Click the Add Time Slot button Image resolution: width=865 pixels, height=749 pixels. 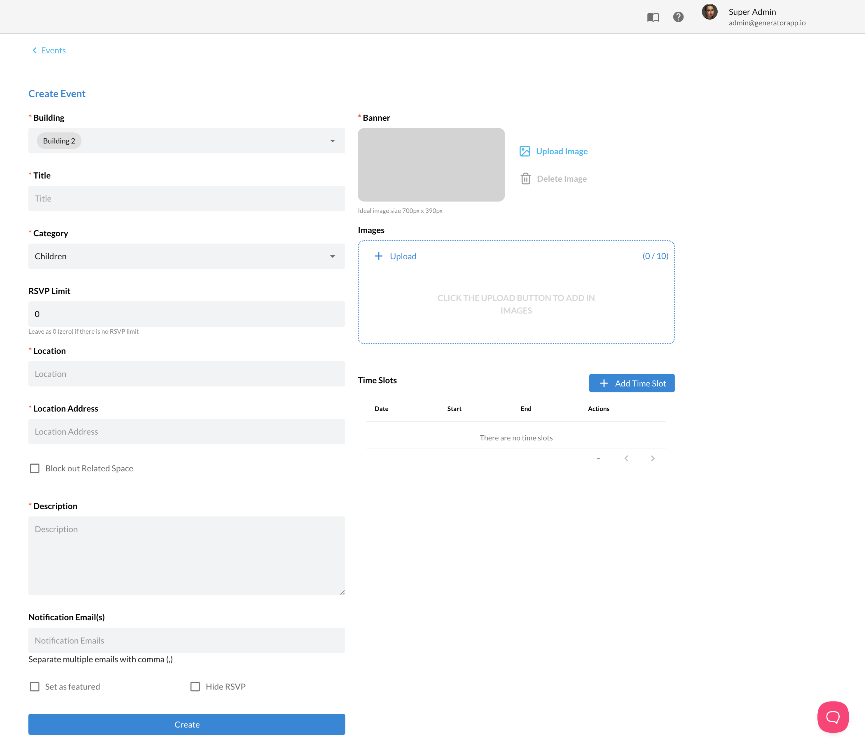click(x=631, y=383)
